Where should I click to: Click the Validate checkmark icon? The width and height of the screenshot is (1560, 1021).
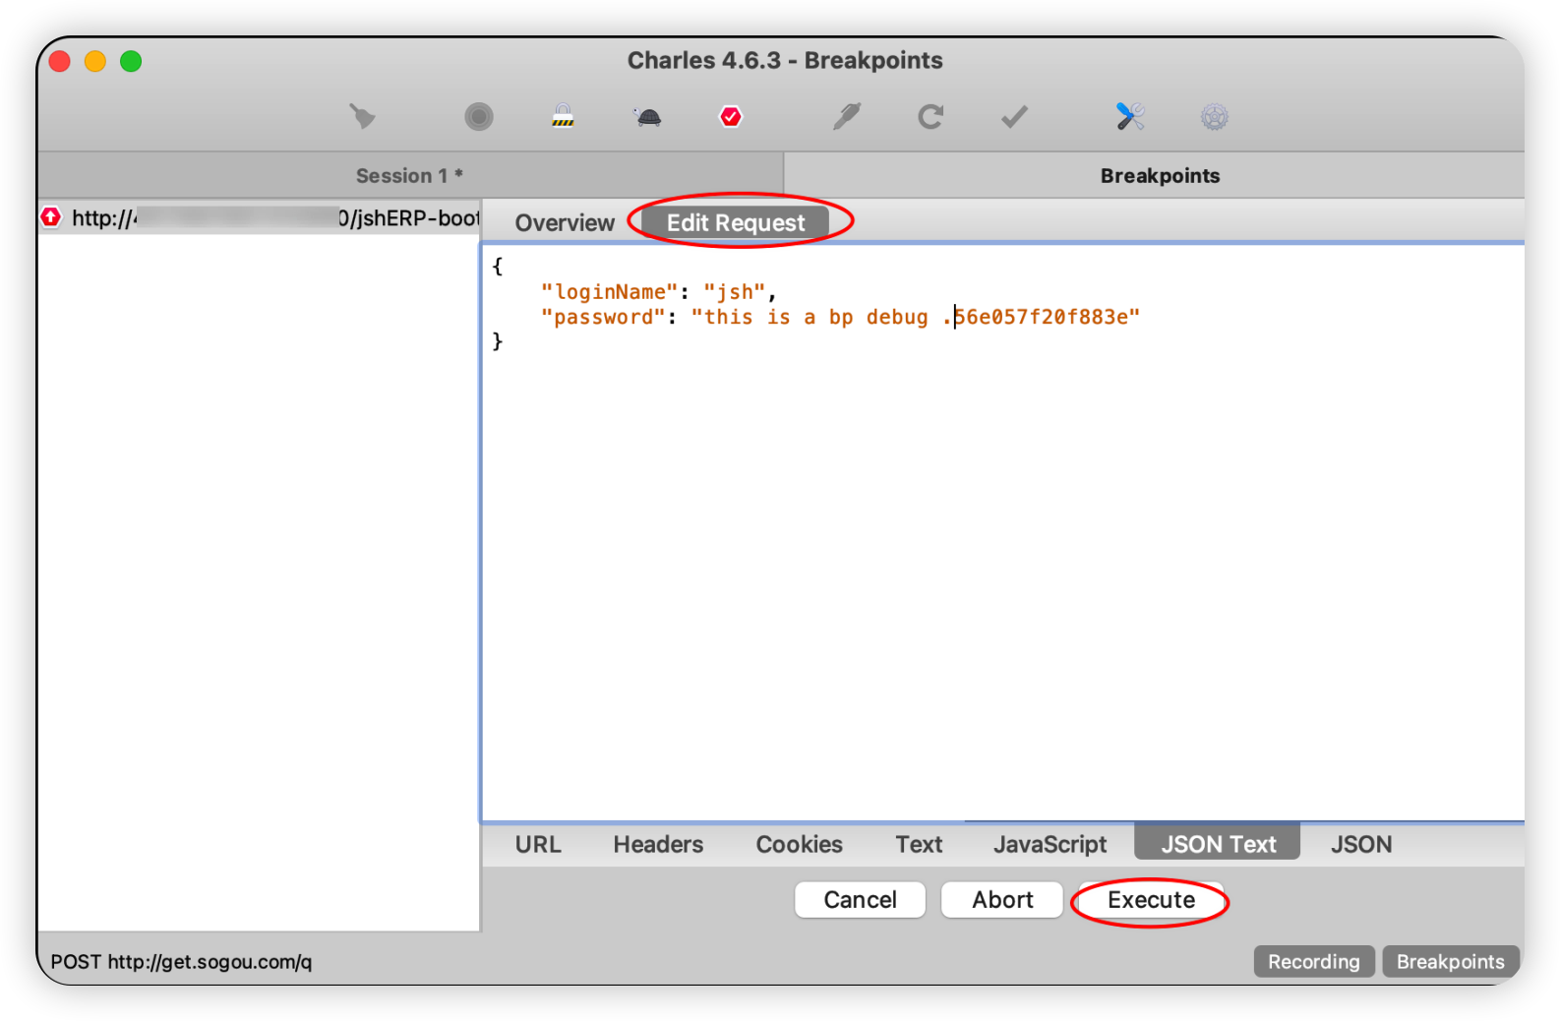1014,117
